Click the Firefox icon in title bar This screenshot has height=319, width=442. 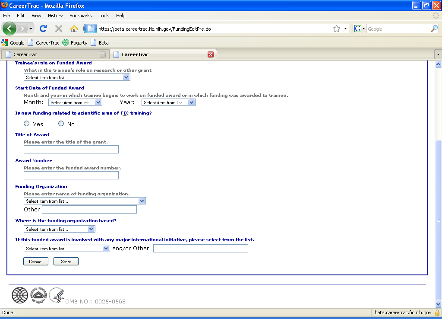[4, 5]
